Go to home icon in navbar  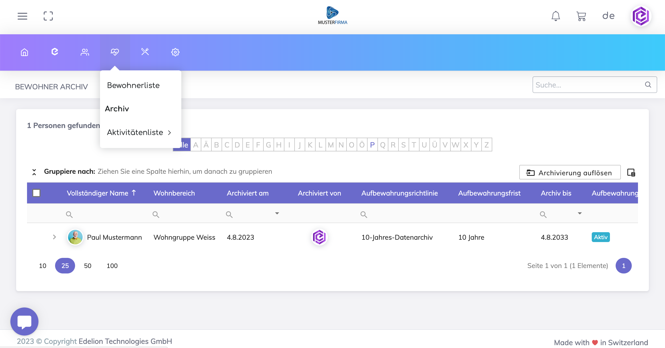[x=24, y=52]
